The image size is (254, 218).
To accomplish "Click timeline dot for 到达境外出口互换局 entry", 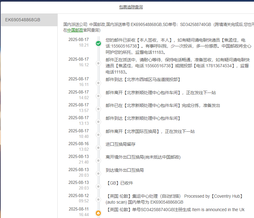I will coord(98,174).
